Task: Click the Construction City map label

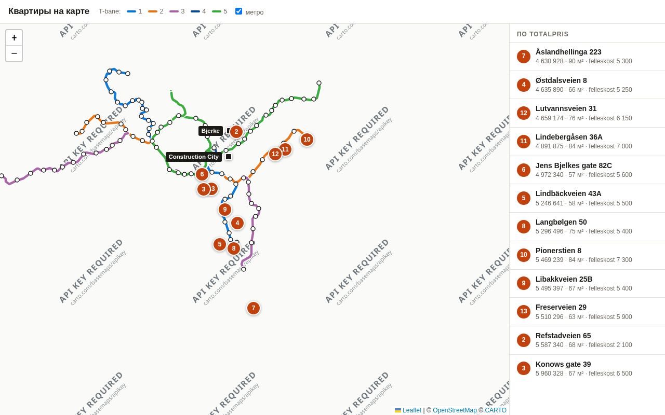Action: tap(194, 157)
